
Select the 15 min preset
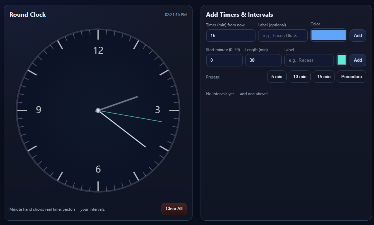point(323,76)
